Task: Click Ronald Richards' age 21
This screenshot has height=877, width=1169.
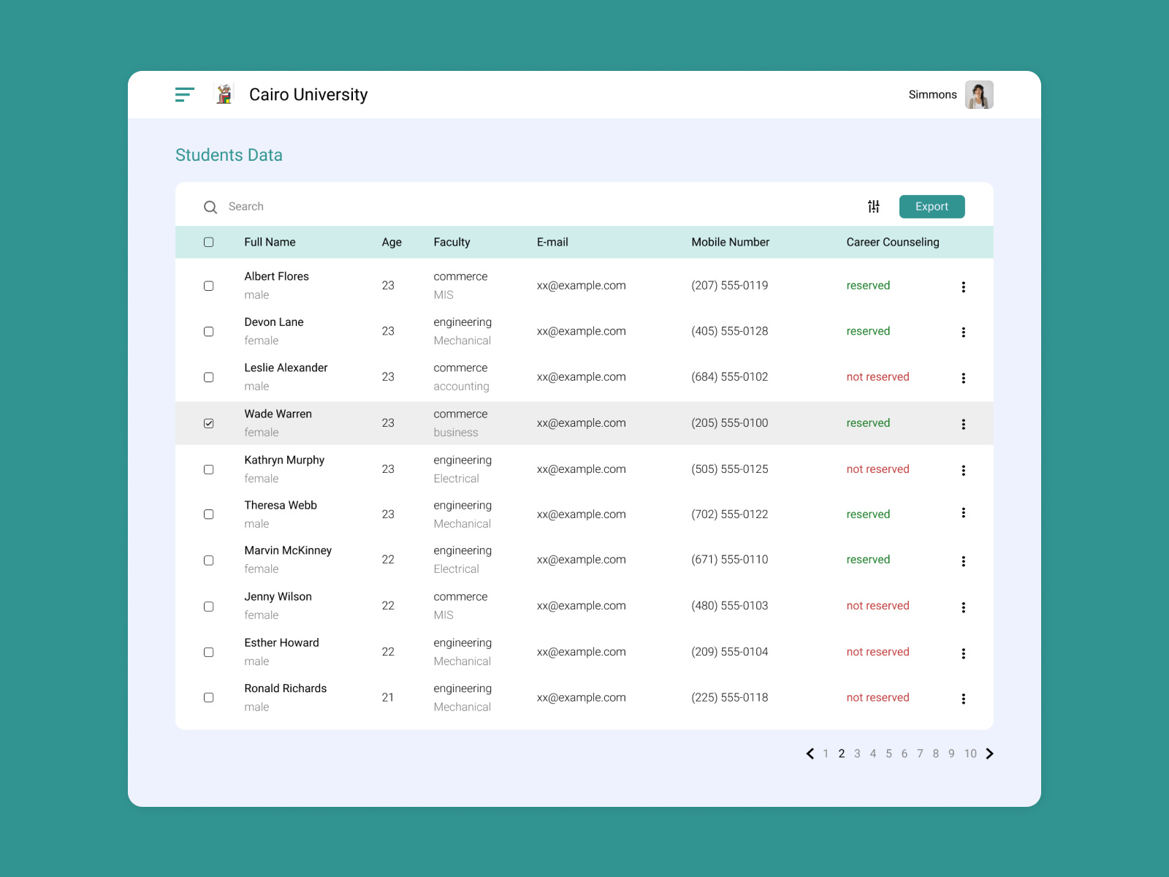Action: (x=388, y=697)
